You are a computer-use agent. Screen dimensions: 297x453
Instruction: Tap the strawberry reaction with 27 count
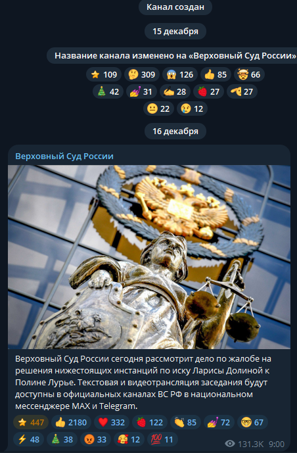click(209, 91)
